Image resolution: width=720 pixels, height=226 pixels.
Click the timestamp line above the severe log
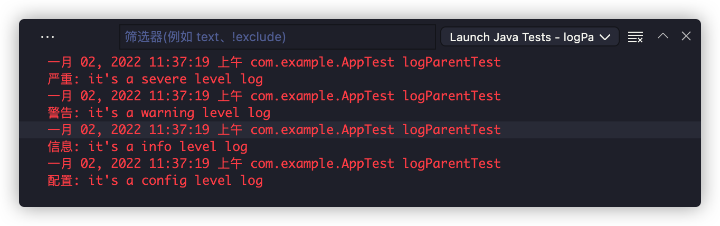tap(274, 62)
